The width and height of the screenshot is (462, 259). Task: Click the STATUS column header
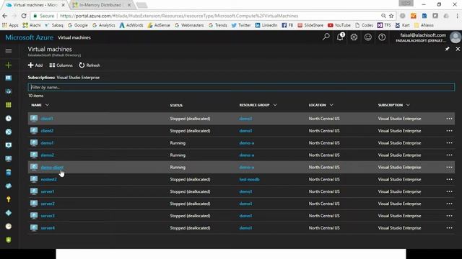click(x=176, y=105)
